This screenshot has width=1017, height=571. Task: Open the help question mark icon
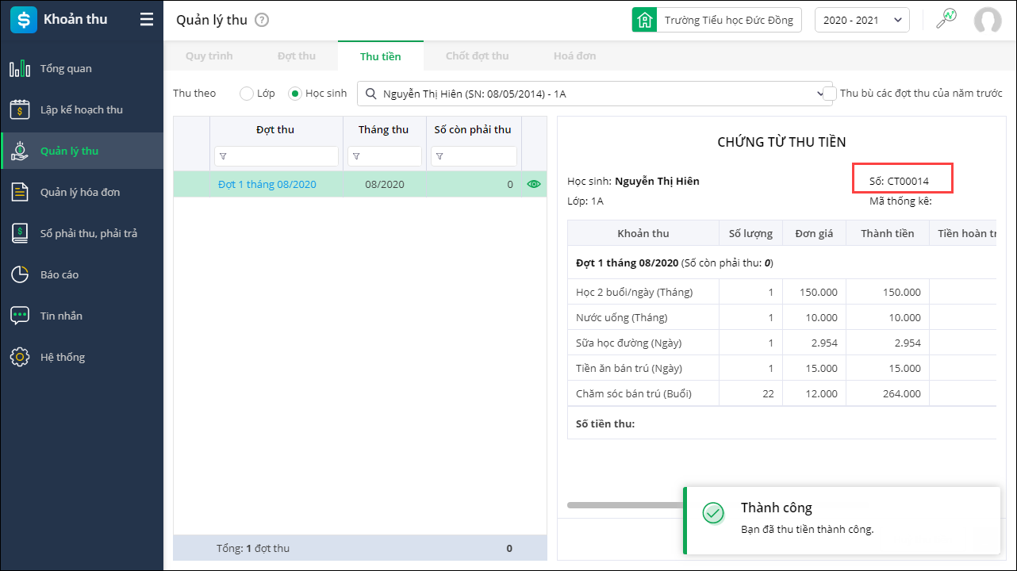[x=262, y=21]
